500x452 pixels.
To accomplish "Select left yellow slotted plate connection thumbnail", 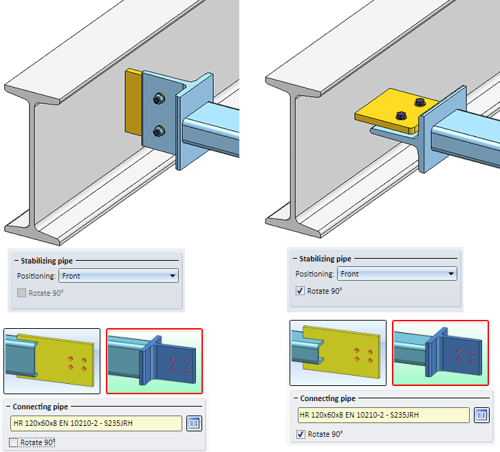I will coord(52,361).
